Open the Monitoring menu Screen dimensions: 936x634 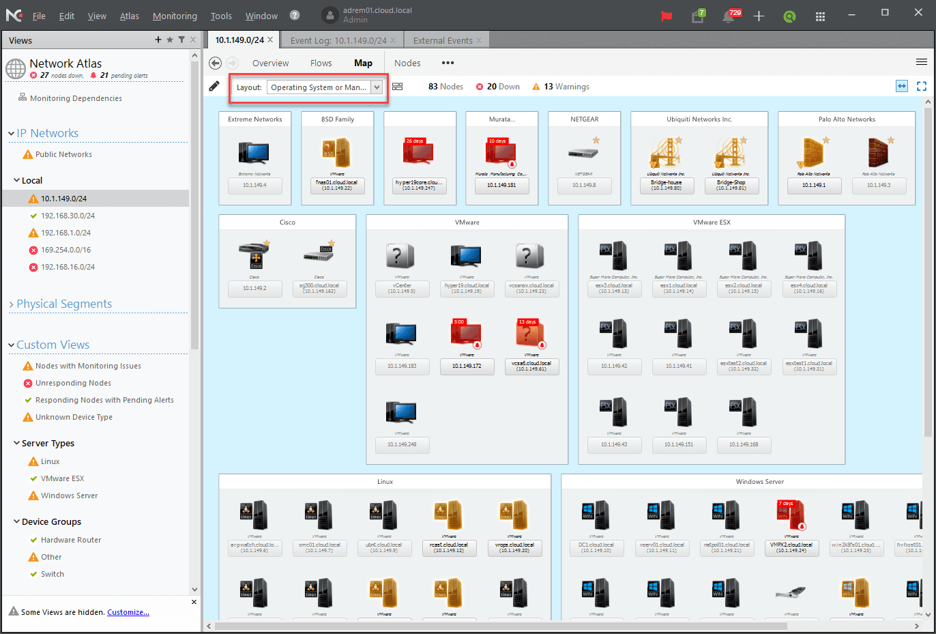175,16
